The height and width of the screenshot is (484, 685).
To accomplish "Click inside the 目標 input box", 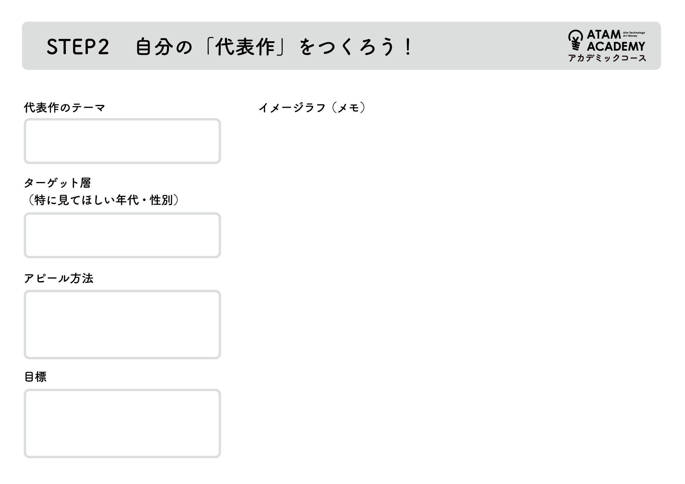I will [122, 423].
